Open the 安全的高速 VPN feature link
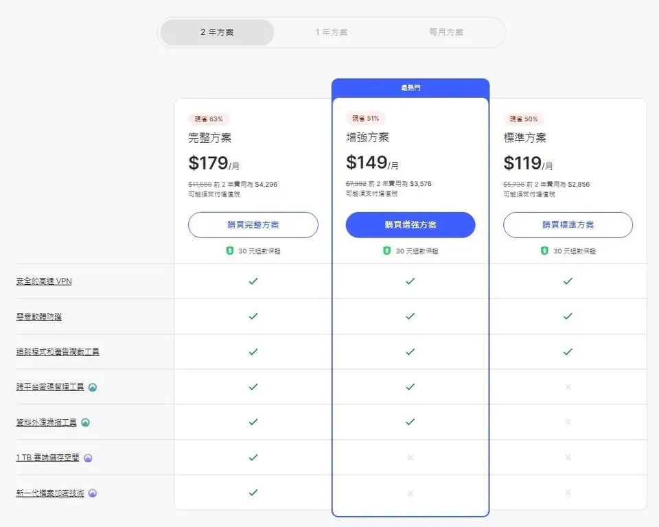The width and height of the screenshot is (659, 527). click(44, 281)
